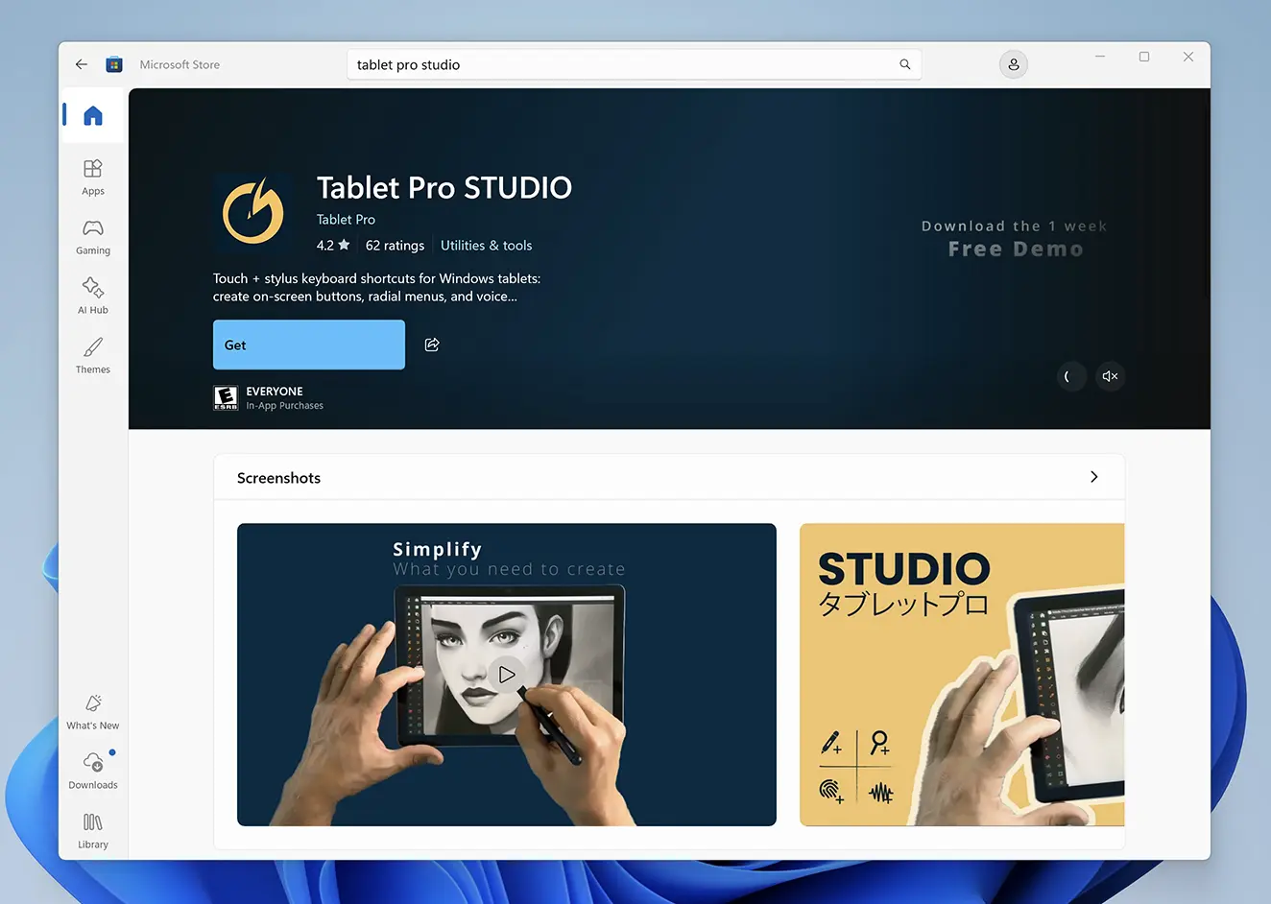Click the Microsoft Store logo icon

click(114, 64)
